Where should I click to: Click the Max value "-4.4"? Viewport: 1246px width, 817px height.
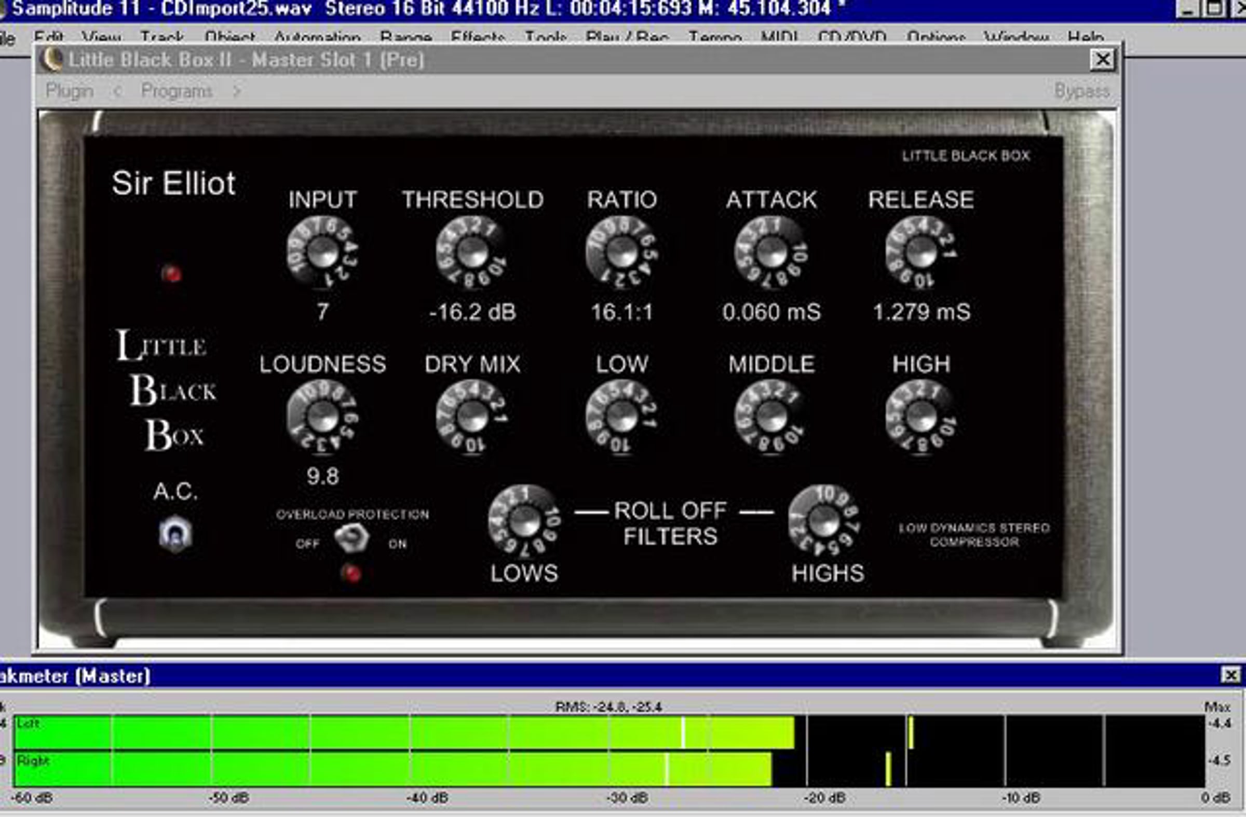(1220, 724)
